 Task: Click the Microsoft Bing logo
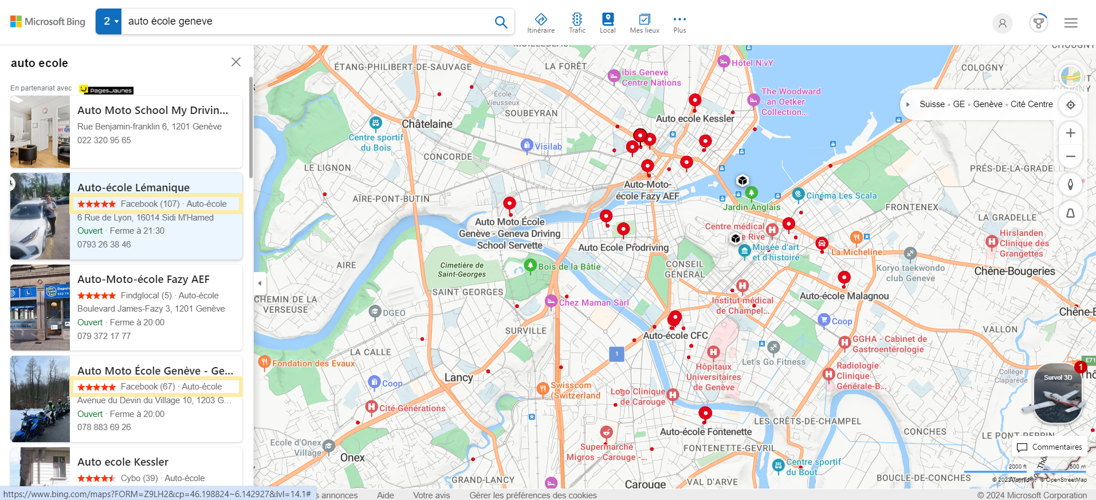pos(48,22)
